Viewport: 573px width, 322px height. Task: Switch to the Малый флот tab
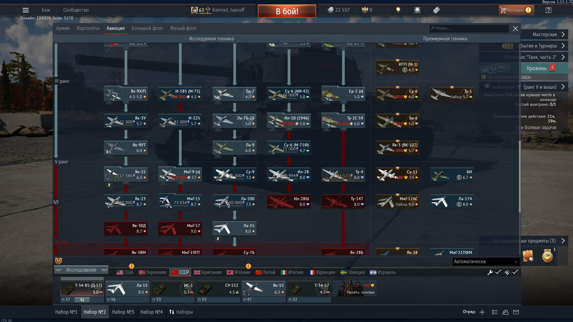point(183,28)
